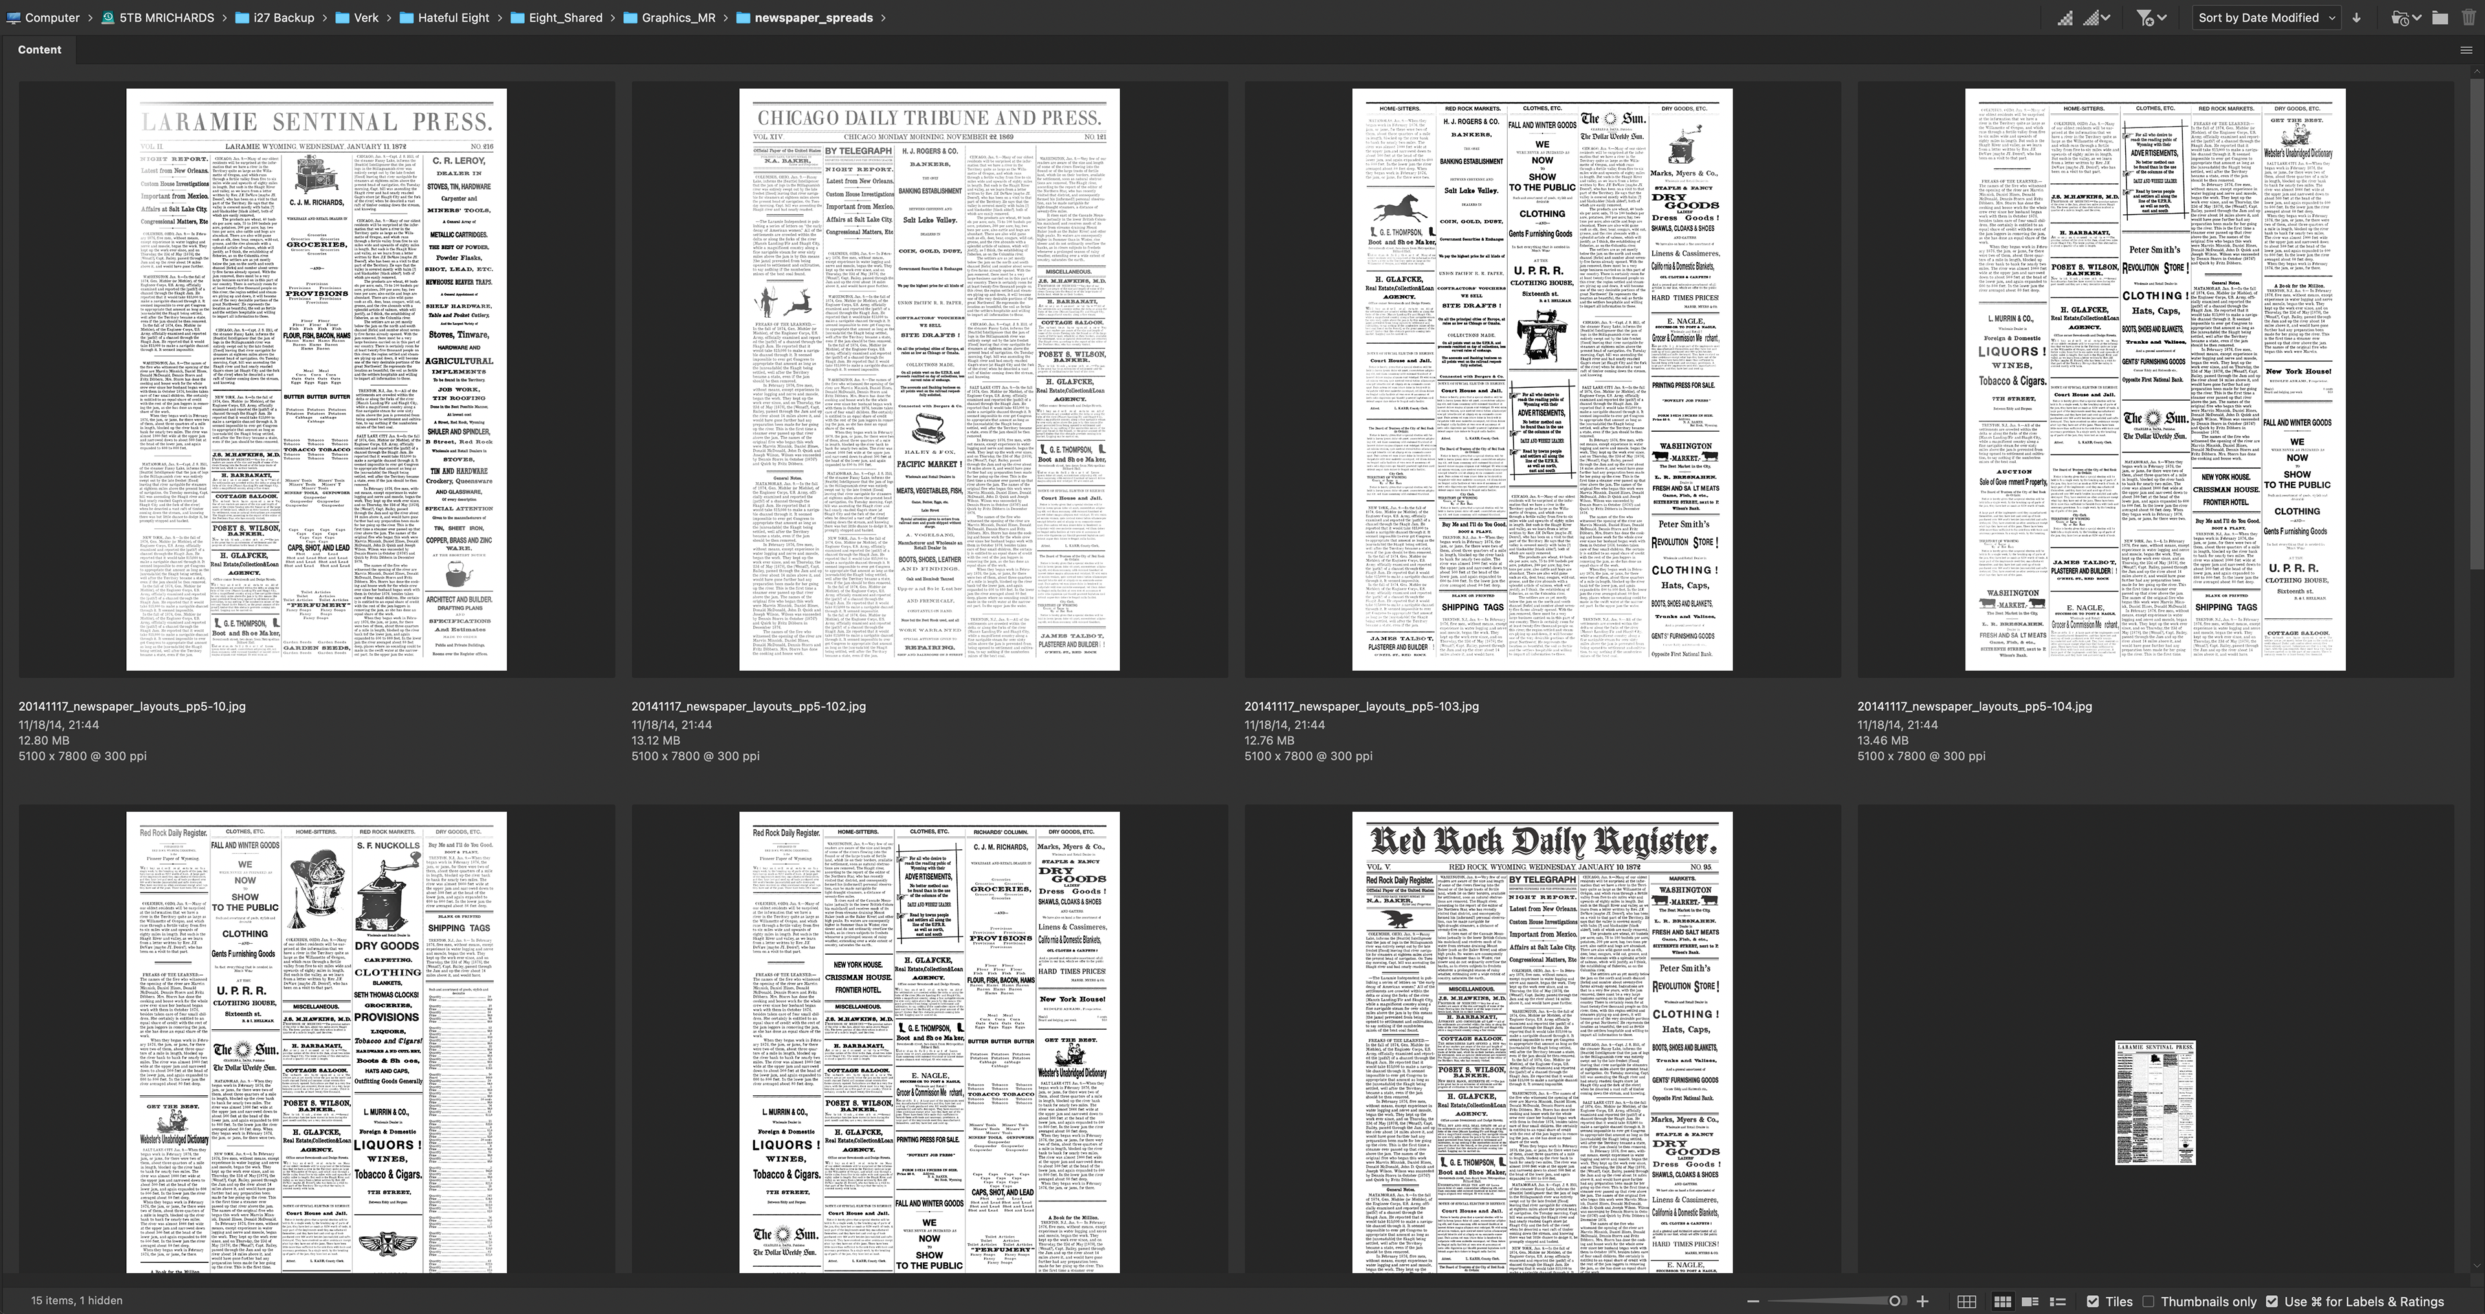Click the trash delete item icon
The image size is (2485, 1314).
click(2469, 17)
